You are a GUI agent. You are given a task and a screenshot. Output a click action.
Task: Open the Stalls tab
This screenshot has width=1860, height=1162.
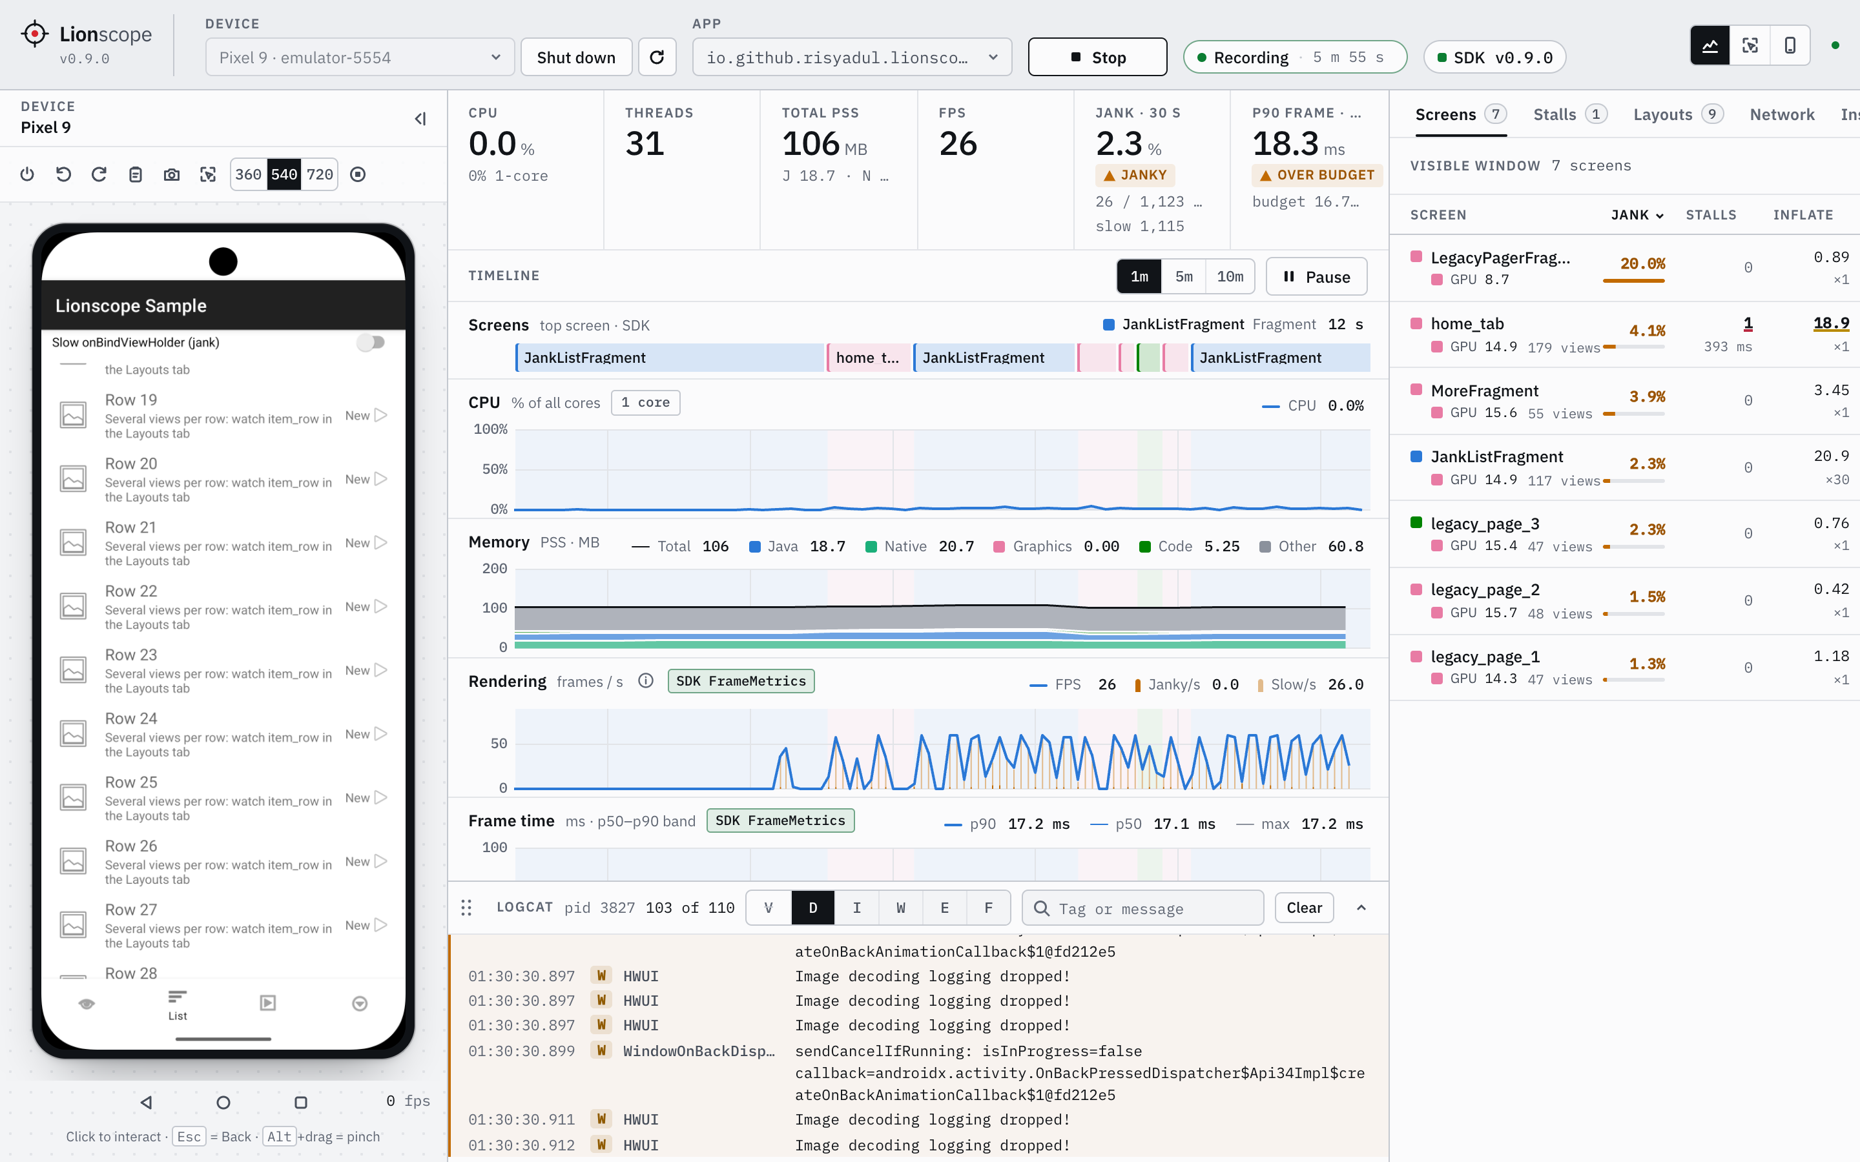click(1569, 114)
